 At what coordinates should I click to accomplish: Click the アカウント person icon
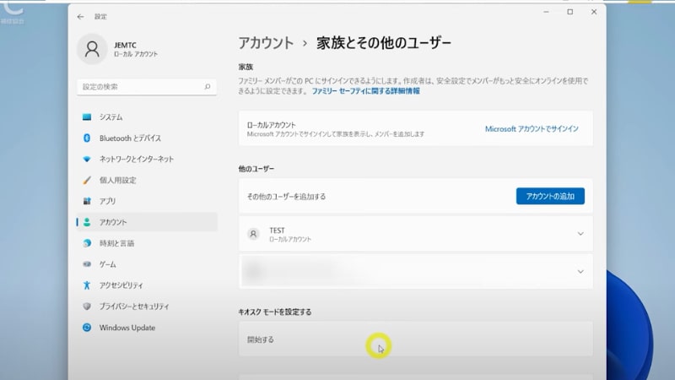click(87, 222)
